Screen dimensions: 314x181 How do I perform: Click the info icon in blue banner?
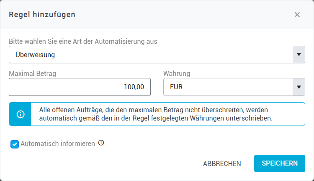point(21,114)
